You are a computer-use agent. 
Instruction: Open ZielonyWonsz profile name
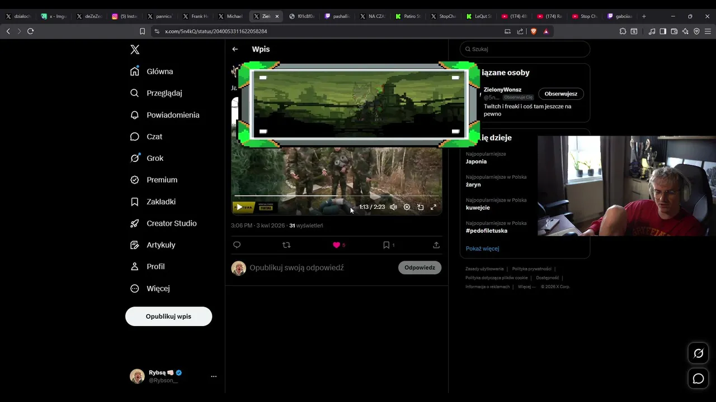coord(502,89)
